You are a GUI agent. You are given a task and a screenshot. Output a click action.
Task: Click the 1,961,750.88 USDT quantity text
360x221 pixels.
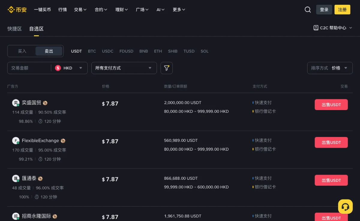point(183,216)
